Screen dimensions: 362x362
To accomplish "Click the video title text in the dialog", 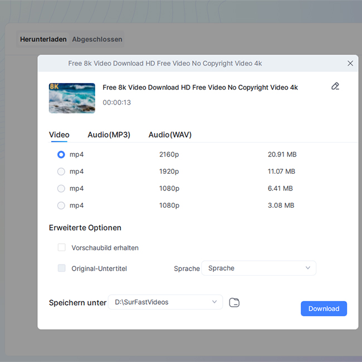I will pyautogui.click(x=200, y=87).
